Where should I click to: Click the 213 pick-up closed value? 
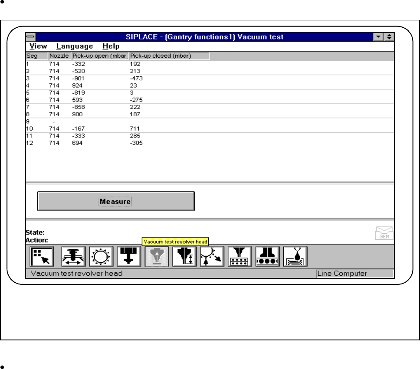(x=135, y=71)
